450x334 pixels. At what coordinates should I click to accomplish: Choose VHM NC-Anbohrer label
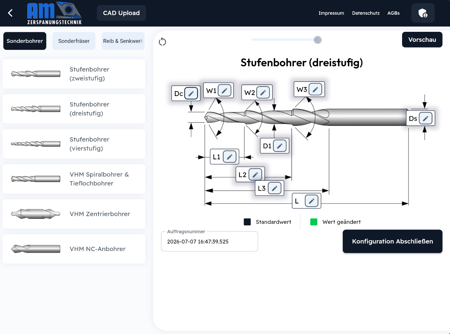point(98,249)
